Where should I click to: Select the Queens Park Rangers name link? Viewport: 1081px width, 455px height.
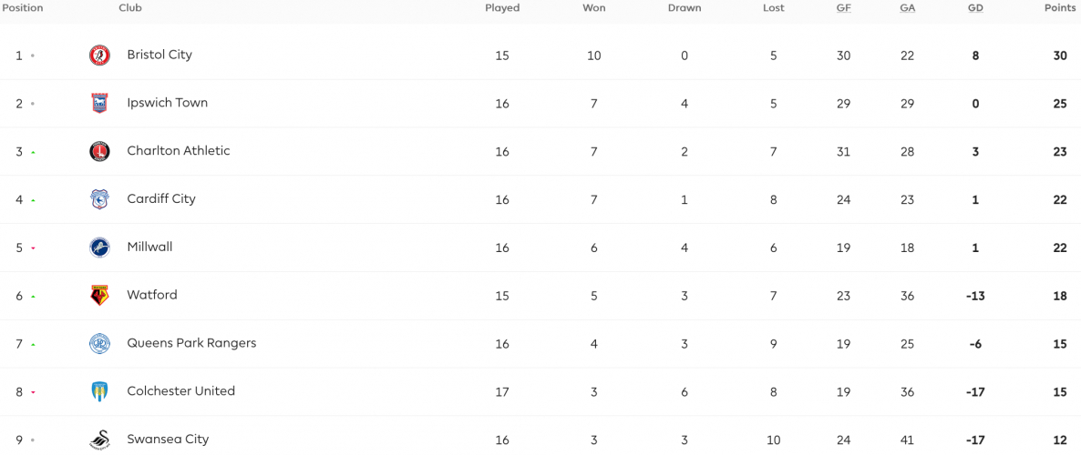click(191, 343)
